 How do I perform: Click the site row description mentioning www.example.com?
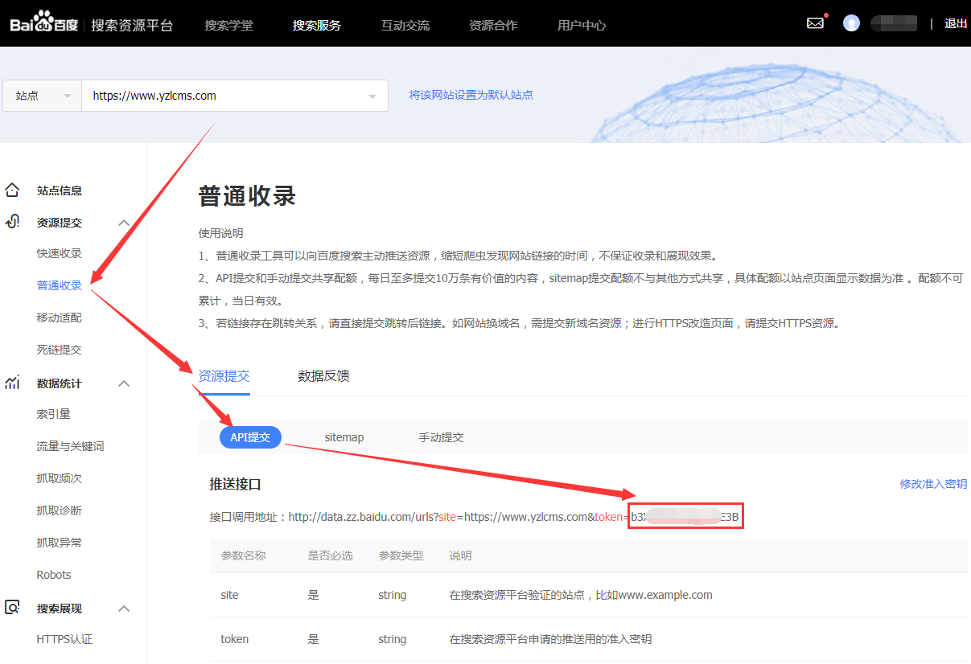pos(581,595)
